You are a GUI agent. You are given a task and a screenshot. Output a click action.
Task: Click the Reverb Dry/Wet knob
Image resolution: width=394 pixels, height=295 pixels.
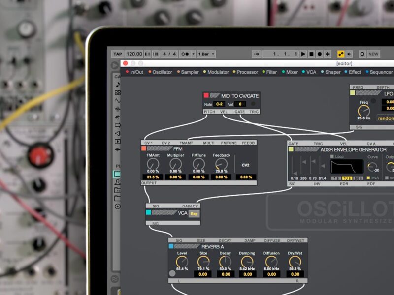[x=295, y=262]
